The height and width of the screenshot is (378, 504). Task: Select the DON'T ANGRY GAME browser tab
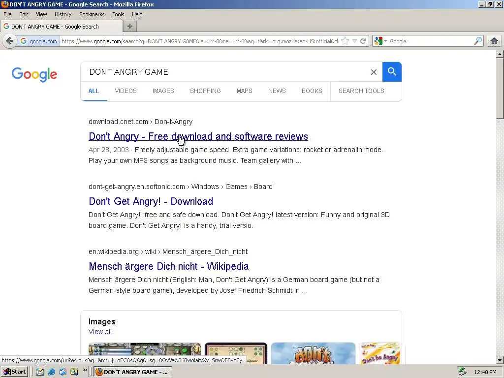point(61,27)
